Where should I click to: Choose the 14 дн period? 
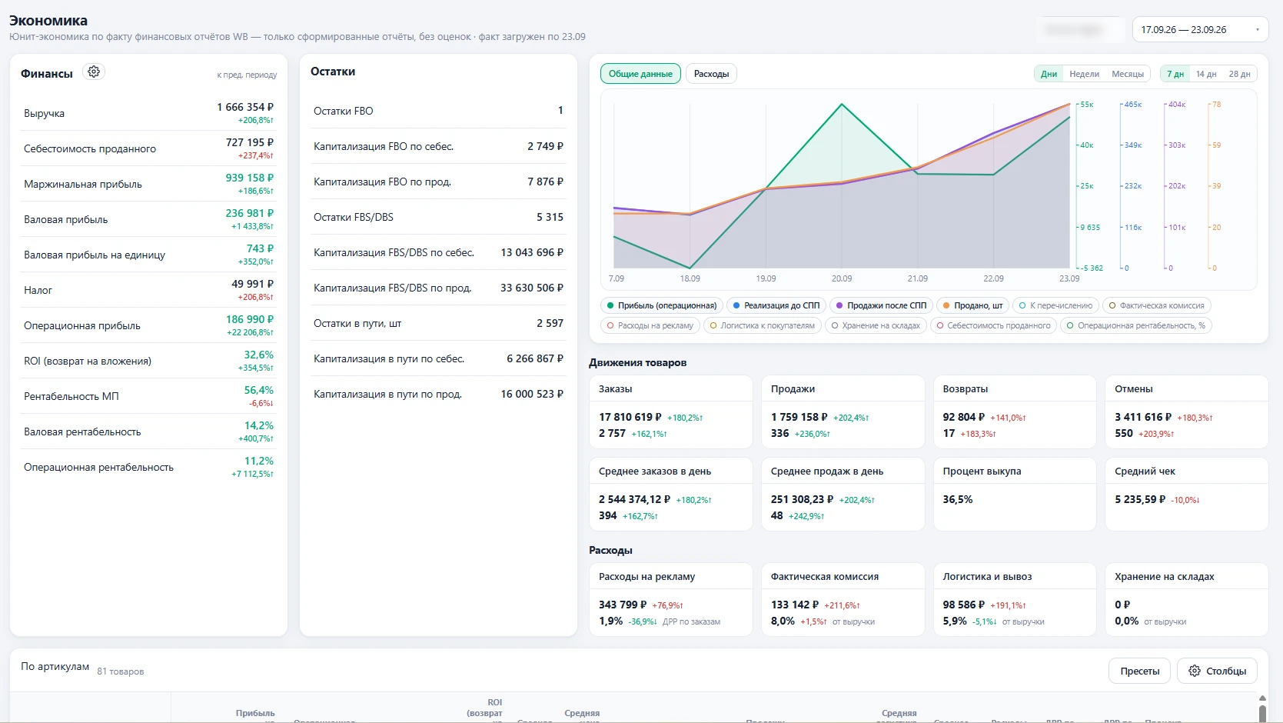pos(1206,74)
